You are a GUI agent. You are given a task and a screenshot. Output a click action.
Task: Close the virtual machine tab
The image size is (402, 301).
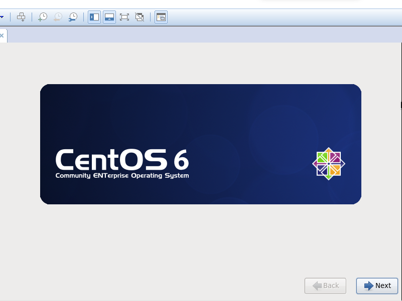tap(2, 36)
